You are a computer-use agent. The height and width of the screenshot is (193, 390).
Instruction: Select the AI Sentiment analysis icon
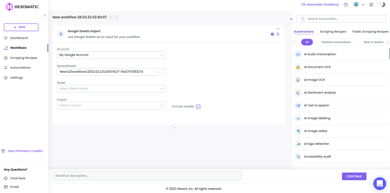[x=298, y=92]
